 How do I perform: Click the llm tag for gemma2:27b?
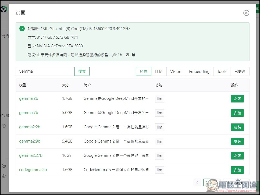[159, 156]
